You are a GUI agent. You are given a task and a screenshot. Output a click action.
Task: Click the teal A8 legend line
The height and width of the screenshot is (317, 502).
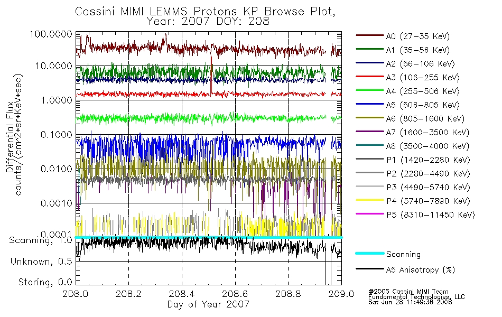(369, 145)
